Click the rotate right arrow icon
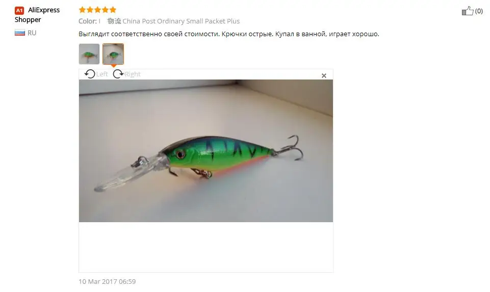Viewport: 490px width, 292px height. click(118, 74)
